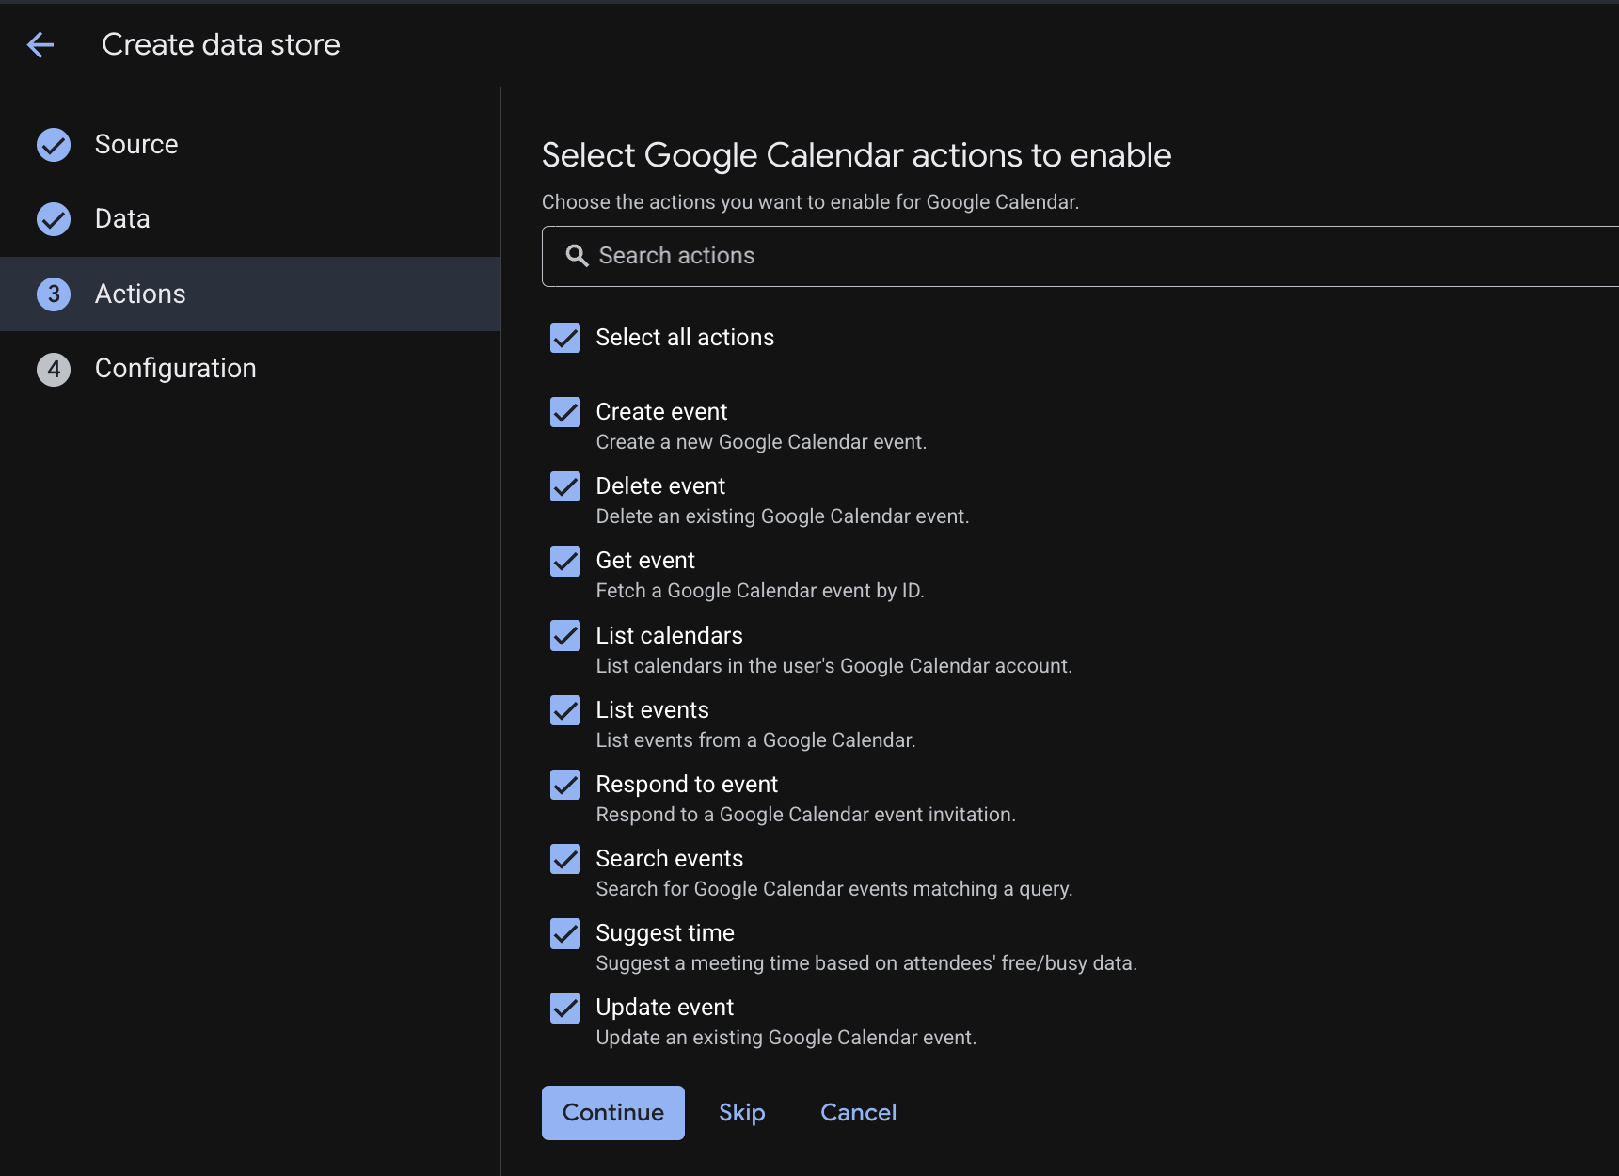
Task: Click the back arrow icon
Action: [40, 44]
